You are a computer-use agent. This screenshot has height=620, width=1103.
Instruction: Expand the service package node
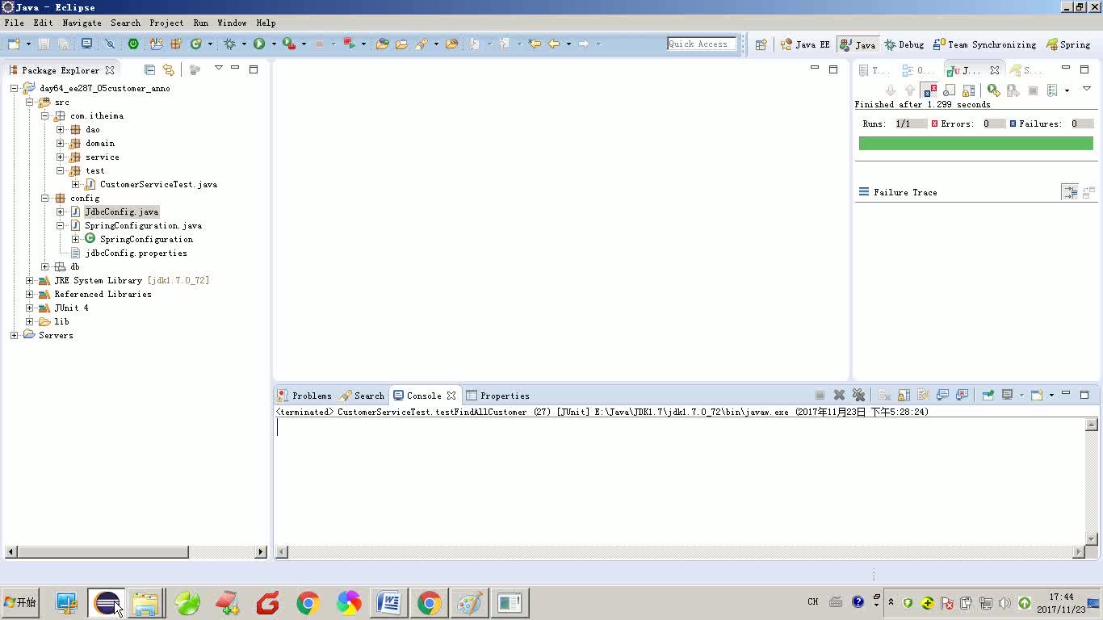pyautogui.click(x=60, y=157)
